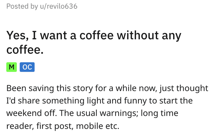This screenshot has height=138, width=215.
Task: Click the last line starting 'reader, first post'
Action: point(63,126)
